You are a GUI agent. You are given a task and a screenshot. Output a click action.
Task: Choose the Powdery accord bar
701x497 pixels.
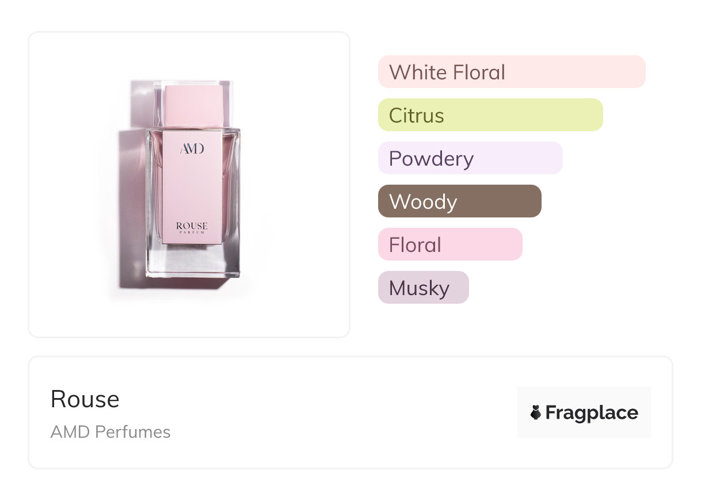pyautogui.click(x=470, y=158)
